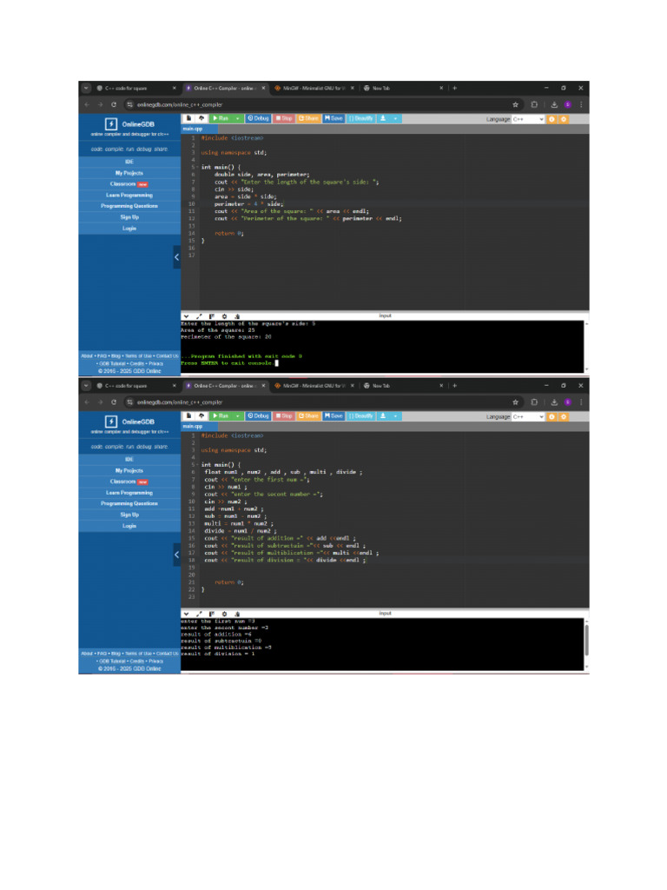This screenshot has height=890, width=667.
Task: Reload the page in the square-code window
Action: click(x=114, y=104)
